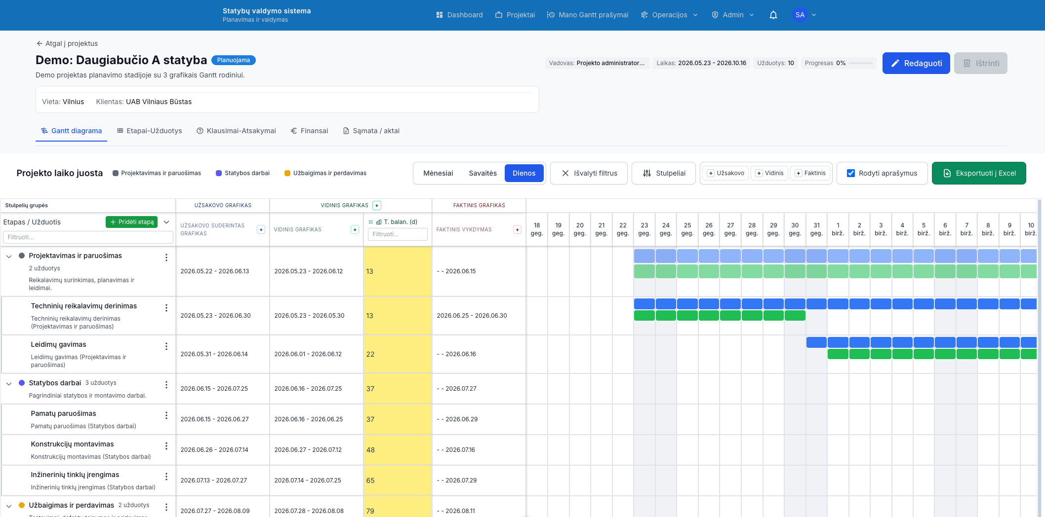Click plus icon next to Vidinis grafikas group
Screen dimensions: 1045x517
pyautogui.click(x=377, y=205)
